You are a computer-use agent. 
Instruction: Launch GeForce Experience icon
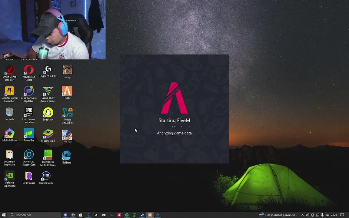click(x=9, y=179)
